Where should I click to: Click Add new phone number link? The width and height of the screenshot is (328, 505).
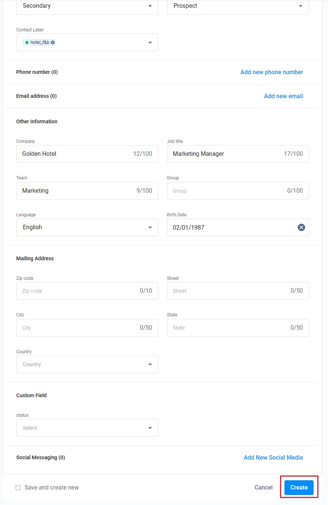(272, 72)
